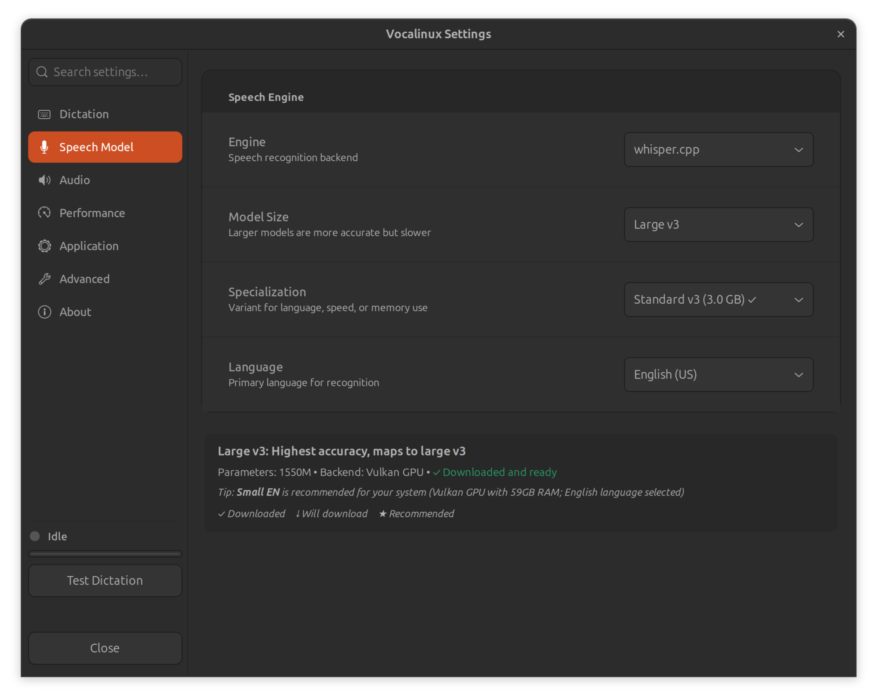Click the Performance gauge icon

[x=44, y=213]
